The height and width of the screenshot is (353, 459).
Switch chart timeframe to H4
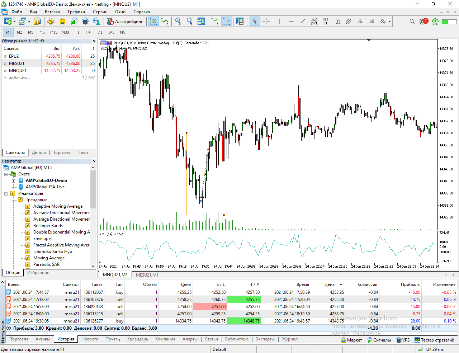[88, 32]
